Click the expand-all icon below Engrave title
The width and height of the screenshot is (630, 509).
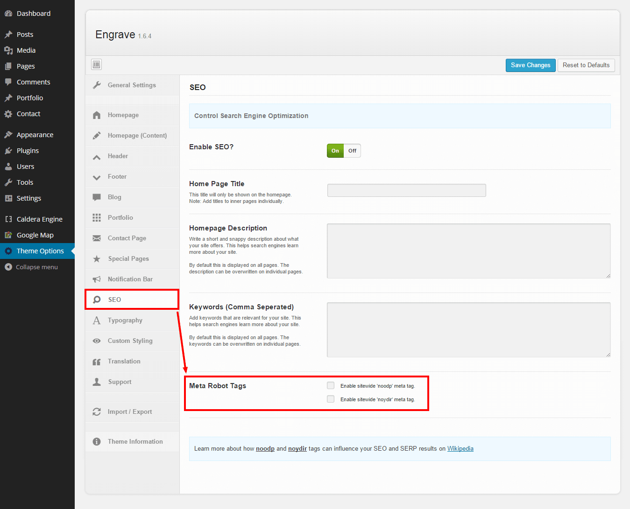[x=97, y=64]
